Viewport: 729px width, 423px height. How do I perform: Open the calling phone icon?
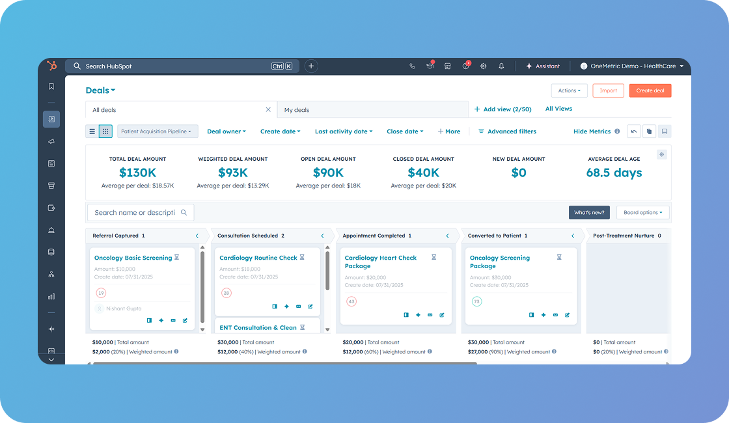click(411, 66)
